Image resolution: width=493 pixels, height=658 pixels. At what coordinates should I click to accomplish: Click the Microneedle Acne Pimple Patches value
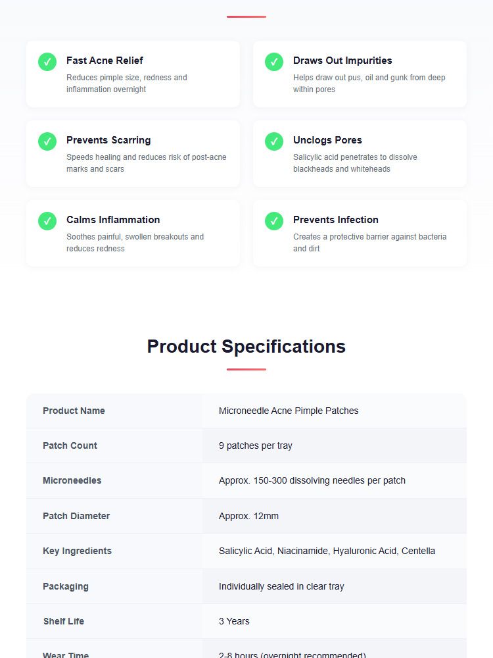coord(289,411)
